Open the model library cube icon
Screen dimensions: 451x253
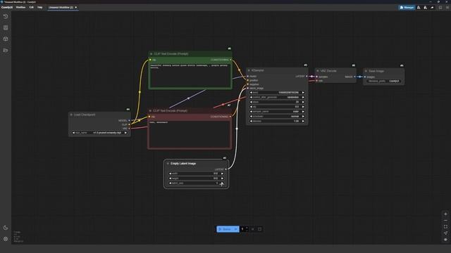[x=6, y=39]
